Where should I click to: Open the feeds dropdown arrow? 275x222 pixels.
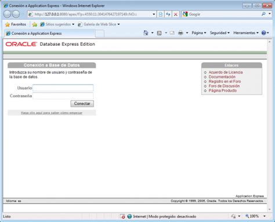(166, 33)
